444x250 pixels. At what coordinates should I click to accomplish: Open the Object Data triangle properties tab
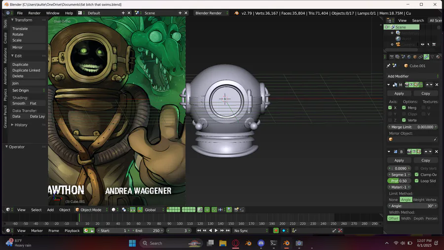click(x=432, y=57)
